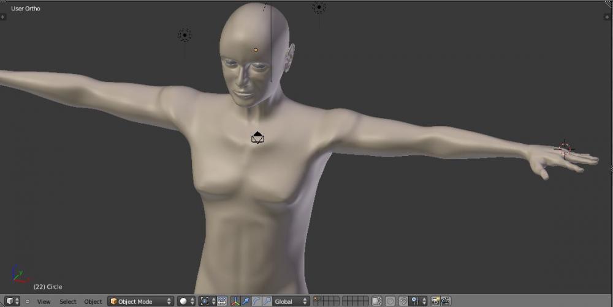Select the lamp object above the head
Image resolution: width=613 pixels, height=307 pixels.
click(319, 7)
